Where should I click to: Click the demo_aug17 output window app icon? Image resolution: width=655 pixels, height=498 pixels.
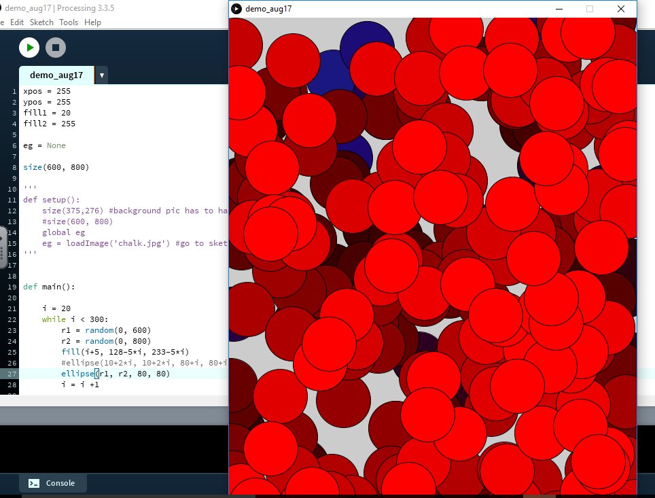pyautogui.click(x=236, y=9)
